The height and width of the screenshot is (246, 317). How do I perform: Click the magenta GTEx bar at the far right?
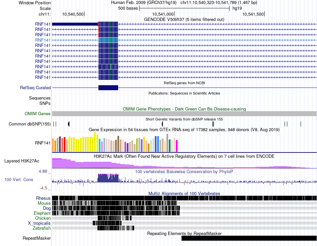(177, 146)
